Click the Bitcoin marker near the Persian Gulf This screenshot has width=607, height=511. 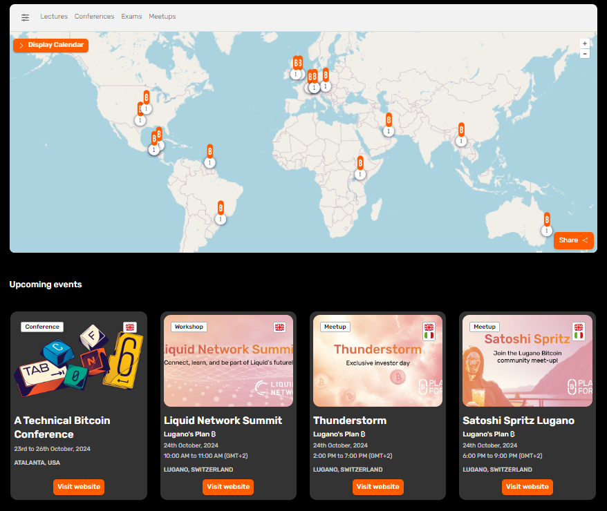pos(389,120)
